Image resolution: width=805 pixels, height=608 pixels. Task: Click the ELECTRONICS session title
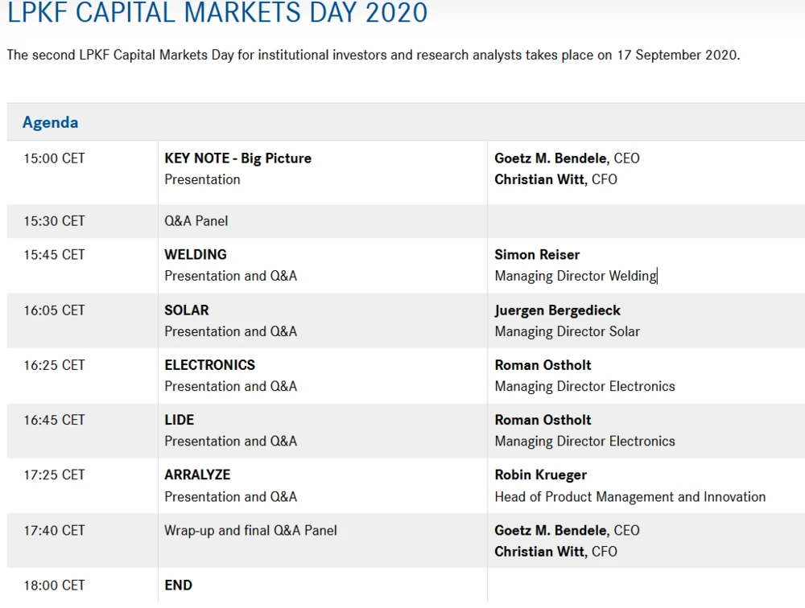click(209, 365)
